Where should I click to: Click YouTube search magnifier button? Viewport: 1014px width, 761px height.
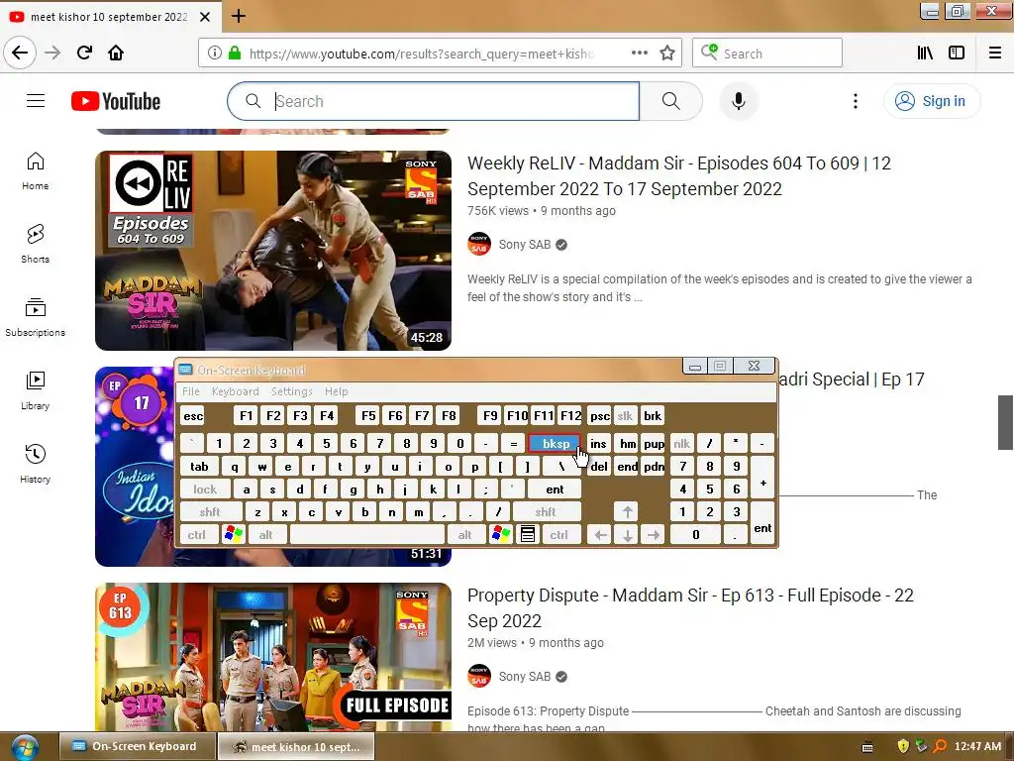[671, 101]
